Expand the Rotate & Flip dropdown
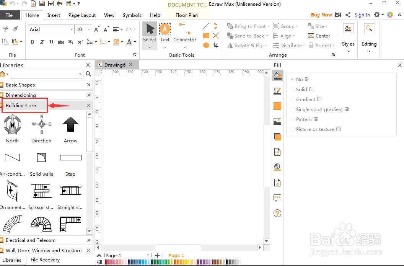 (x=266, y=46)
